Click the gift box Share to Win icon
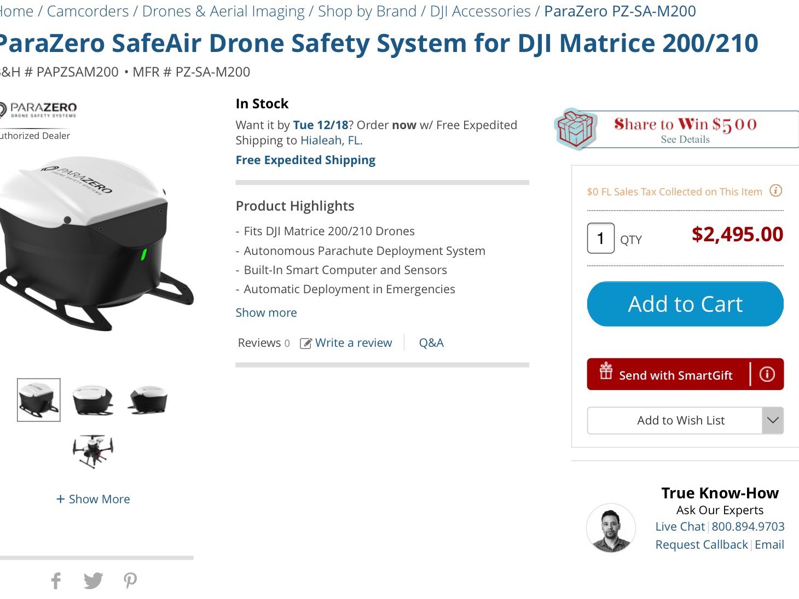799x599 pixels. 575,129
